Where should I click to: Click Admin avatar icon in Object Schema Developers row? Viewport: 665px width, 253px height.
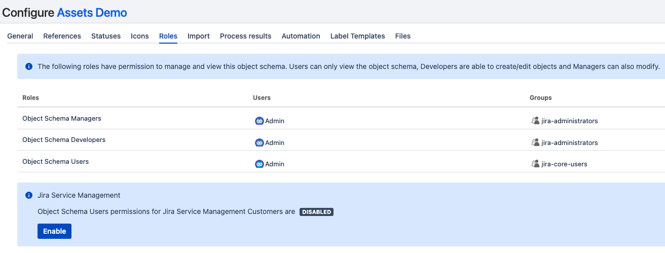pyautogui.click(x=260, y=143)
